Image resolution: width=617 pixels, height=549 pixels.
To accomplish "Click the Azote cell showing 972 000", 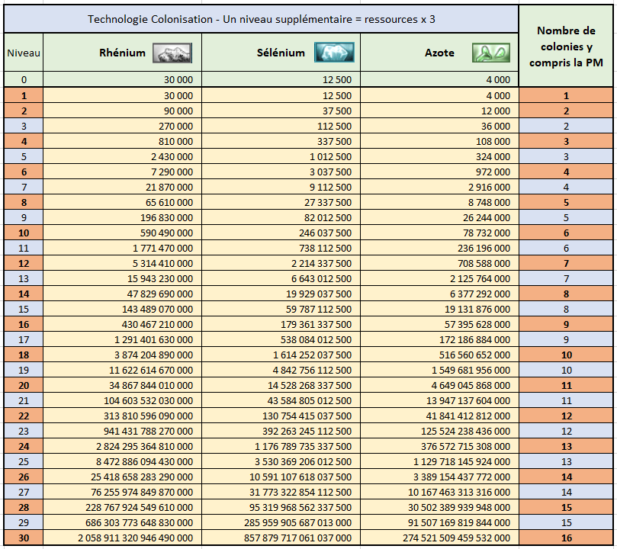I will tap(439, 172).
